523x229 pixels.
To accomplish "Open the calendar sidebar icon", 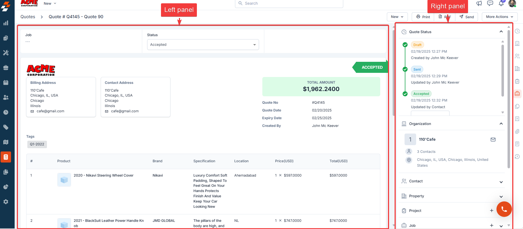I will (6, 82).
